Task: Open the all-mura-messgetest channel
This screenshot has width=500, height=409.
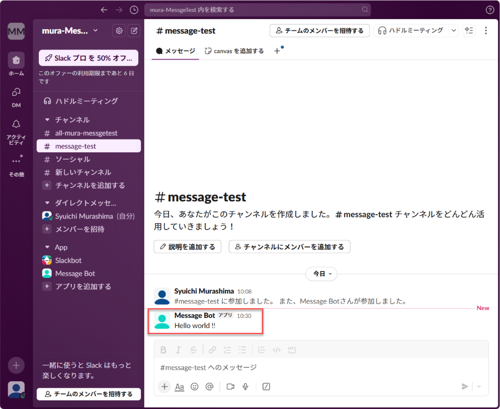Action: click(x=89, y=133)
